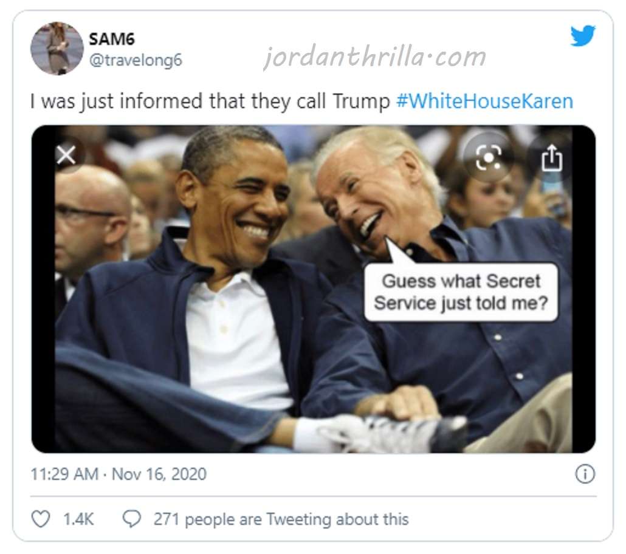This screenshot has height=554, width=626.
Task: Click the embedded meme photo
Action: click(314, 289)
